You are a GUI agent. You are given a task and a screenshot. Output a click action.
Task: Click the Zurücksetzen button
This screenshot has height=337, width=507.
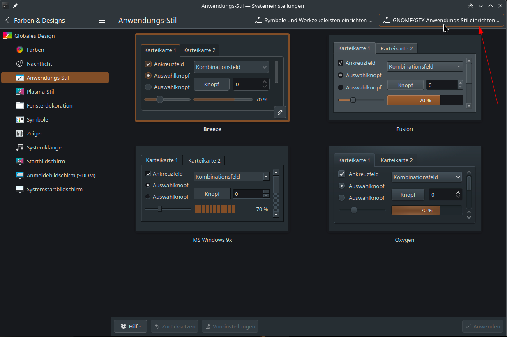coord(175,326)
